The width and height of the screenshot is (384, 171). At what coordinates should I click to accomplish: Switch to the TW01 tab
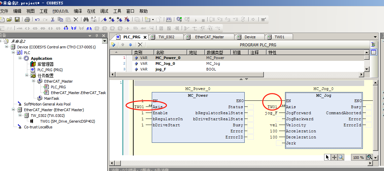tap(279, 37)
